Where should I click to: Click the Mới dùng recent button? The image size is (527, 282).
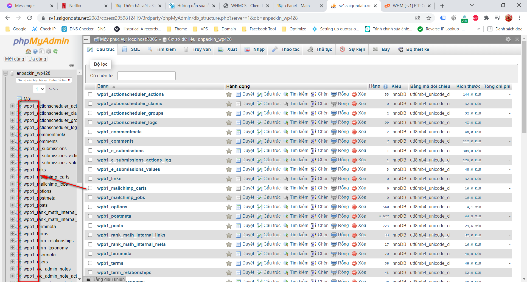coord(15,59)
